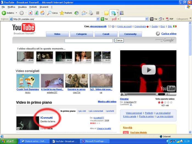
Task: Open the pdf toolbar dropdown arrow
Action: click(118, 19)
